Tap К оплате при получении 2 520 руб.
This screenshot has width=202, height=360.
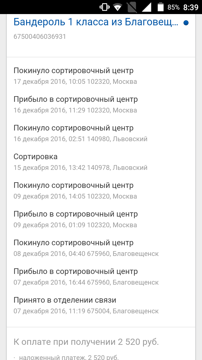[86, 342]
